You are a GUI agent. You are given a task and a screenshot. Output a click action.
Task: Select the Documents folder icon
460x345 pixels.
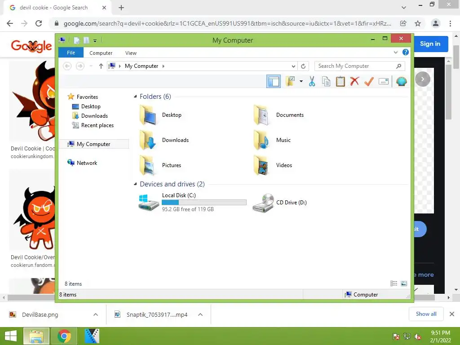(x=261, y=115)
